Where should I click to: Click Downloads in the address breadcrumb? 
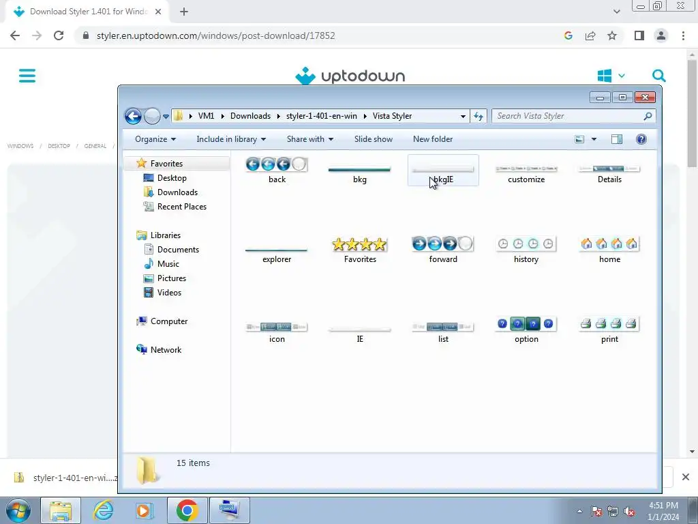tap(250, 116)
